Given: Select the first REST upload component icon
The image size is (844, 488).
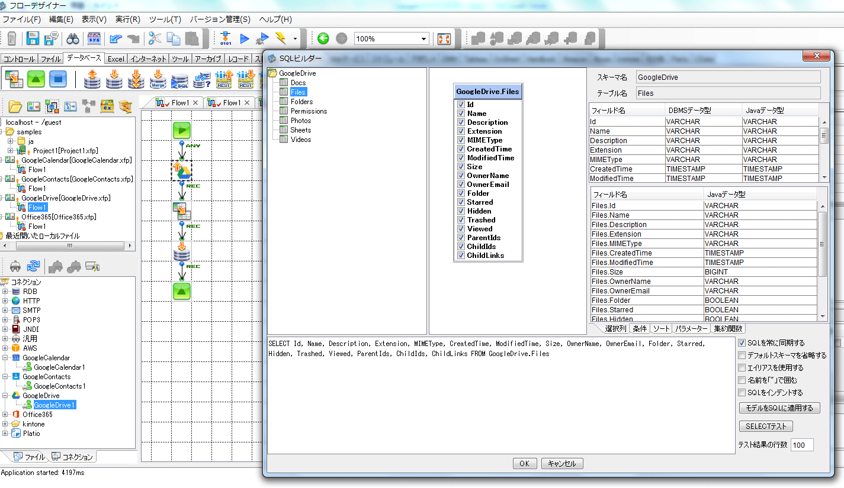Looking at the screenshot, I should click(x=224, y=79).
